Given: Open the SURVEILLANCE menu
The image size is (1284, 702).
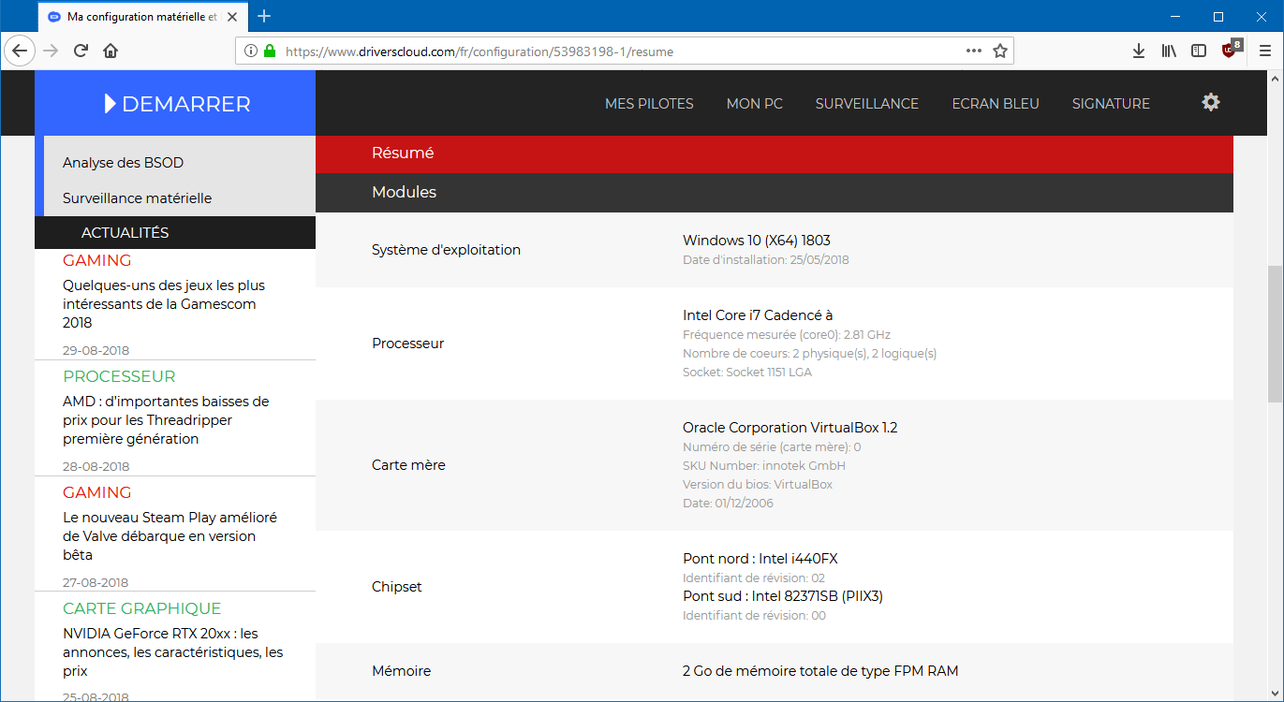Looking at the screenshot, I should [867, 104].
